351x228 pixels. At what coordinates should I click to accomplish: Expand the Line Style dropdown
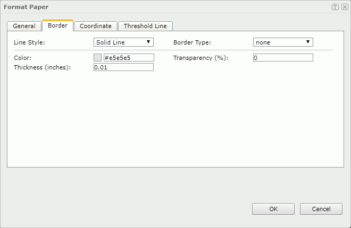[x=123, y=42]
